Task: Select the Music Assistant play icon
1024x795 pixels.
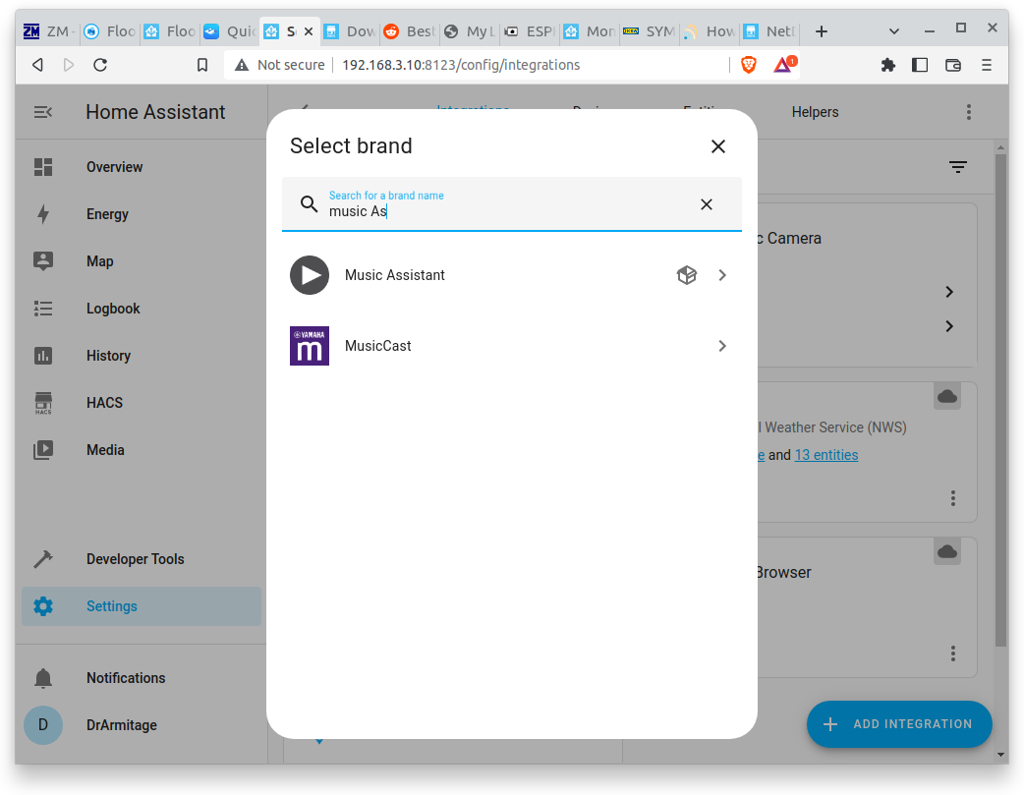Action: click(310, 275)
